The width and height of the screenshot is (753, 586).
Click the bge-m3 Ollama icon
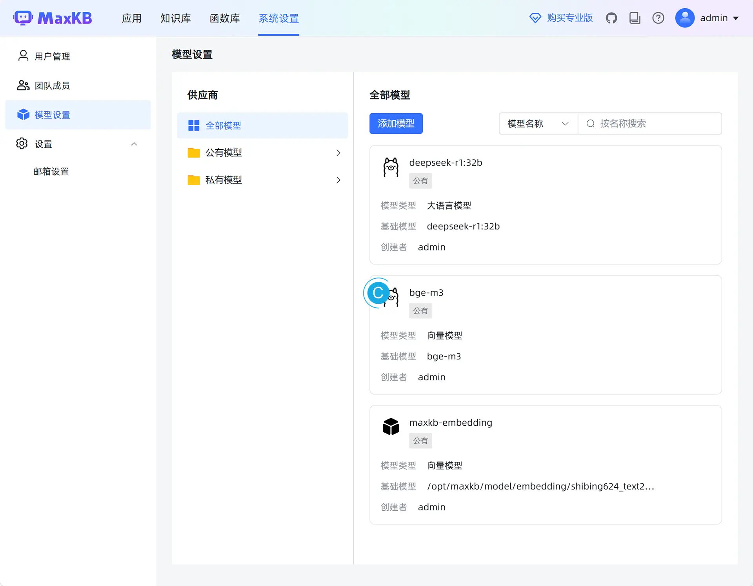[x=392, y=298]
